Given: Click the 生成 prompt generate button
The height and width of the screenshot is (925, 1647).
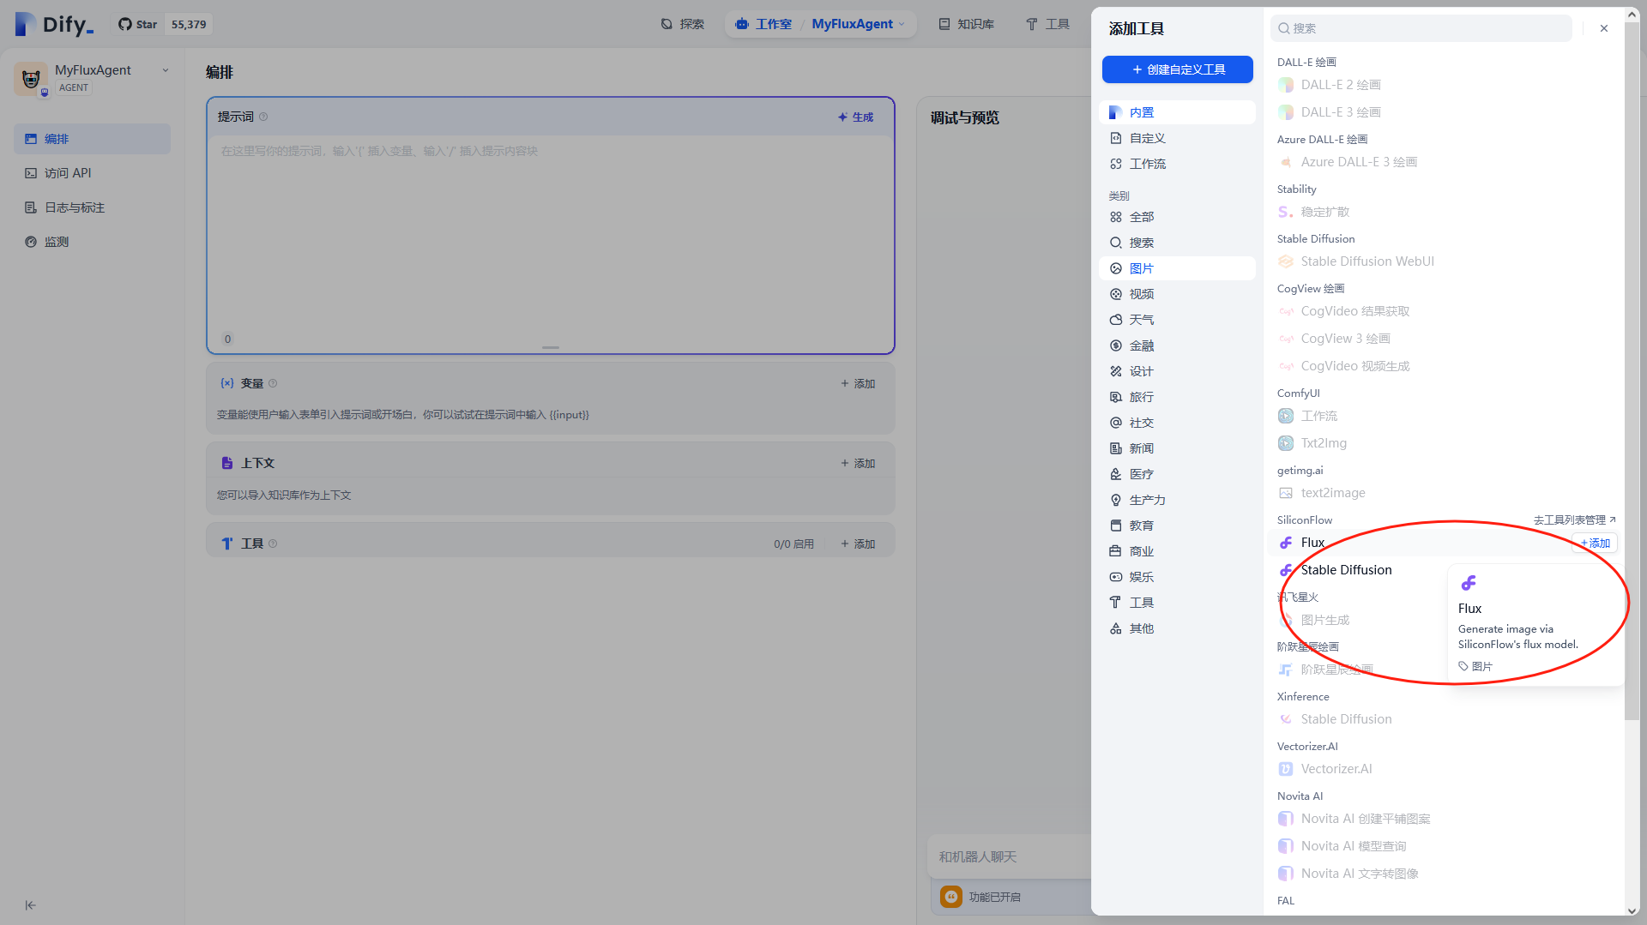Looking at the screenshot, I should (x=856, y=117).
